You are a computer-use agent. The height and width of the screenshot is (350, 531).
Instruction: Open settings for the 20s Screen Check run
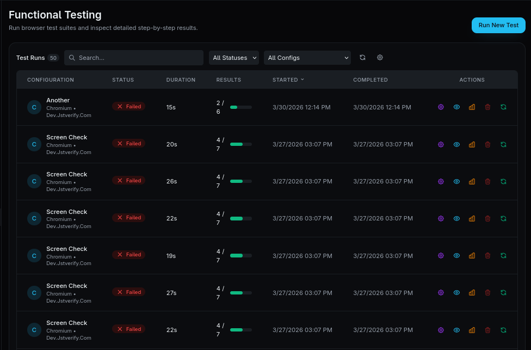click(441, 144)
